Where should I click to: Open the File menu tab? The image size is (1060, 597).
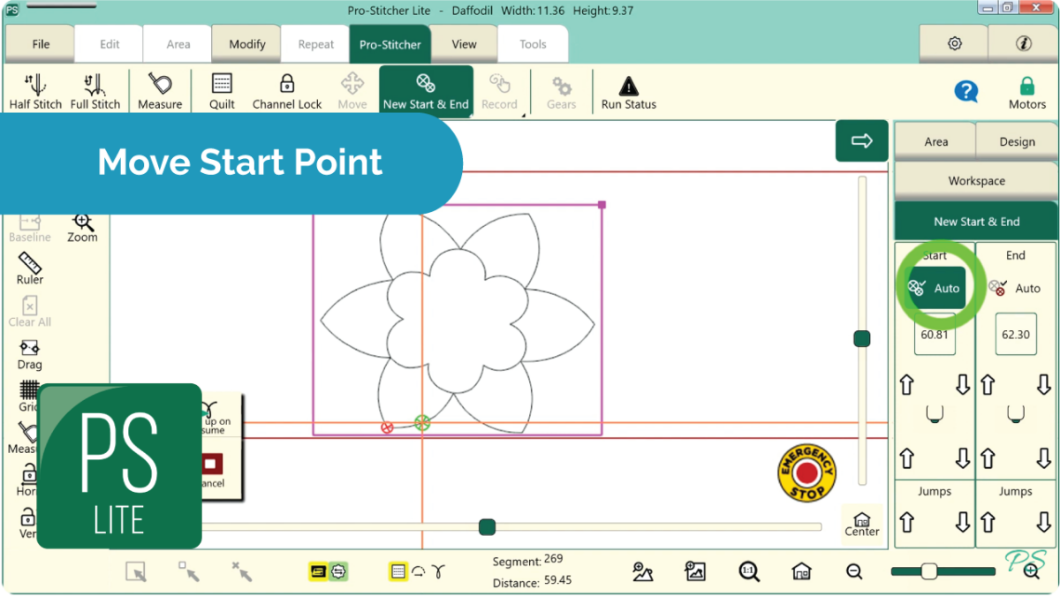[x=41, y=44]
